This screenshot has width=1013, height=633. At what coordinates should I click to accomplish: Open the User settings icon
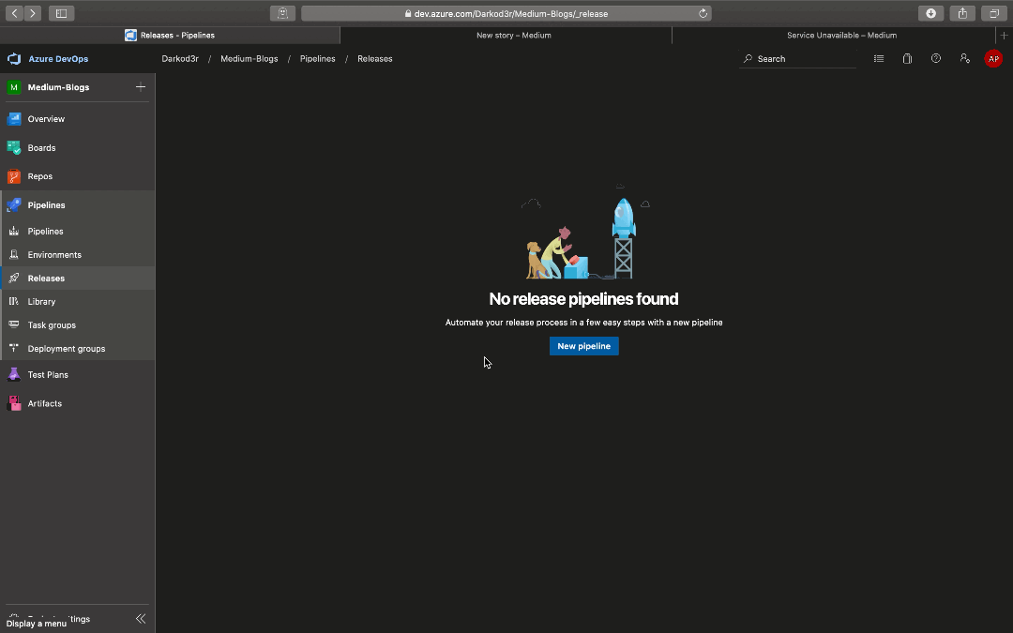964,59
